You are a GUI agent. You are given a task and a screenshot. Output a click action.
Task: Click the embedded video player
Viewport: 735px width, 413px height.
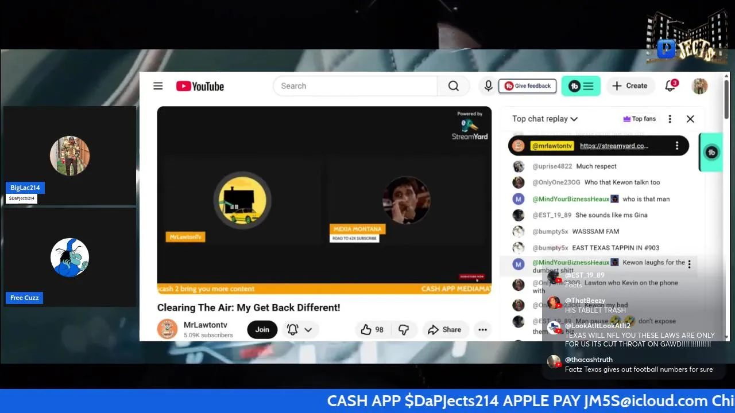tap(324, 200)
